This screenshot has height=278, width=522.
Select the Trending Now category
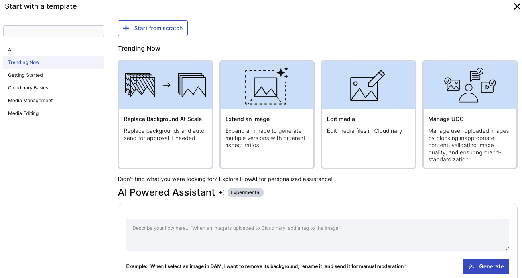[x=24, y=62]
